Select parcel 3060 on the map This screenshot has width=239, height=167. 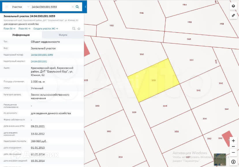click(x=142, y=54)
